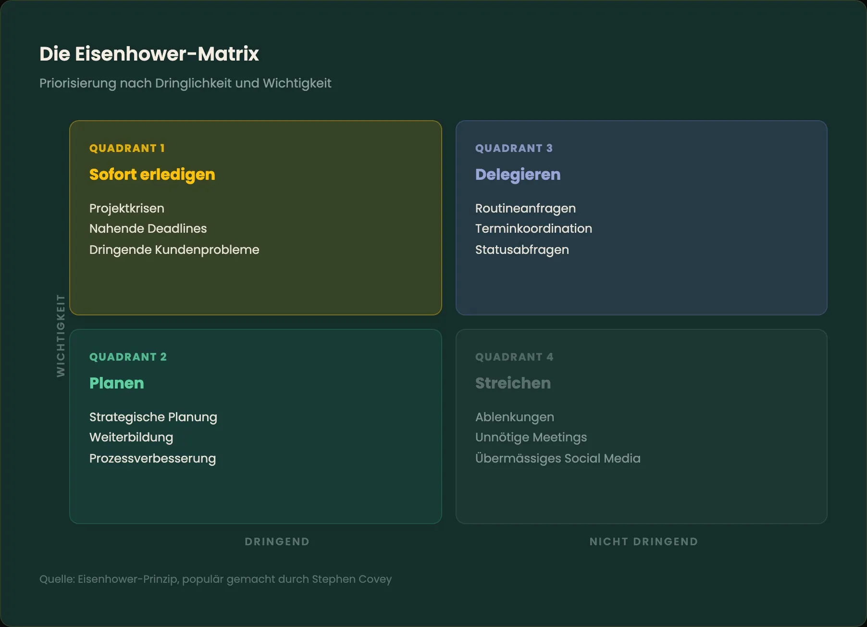The width and height of the screenshot is (867, 627).
Task: Click the Nahende Deadlines entry
Action: (x=148, y=228)
